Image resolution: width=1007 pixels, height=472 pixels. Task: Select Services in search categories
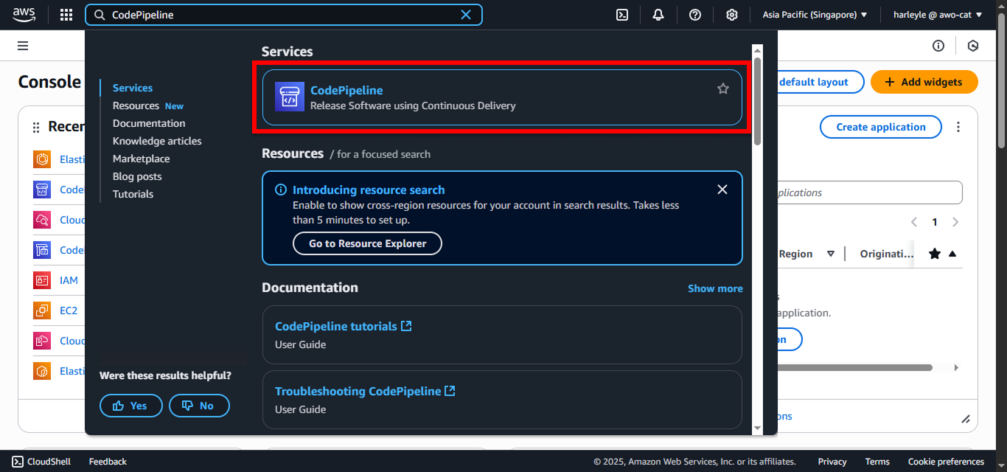click(x=133, y=88)
